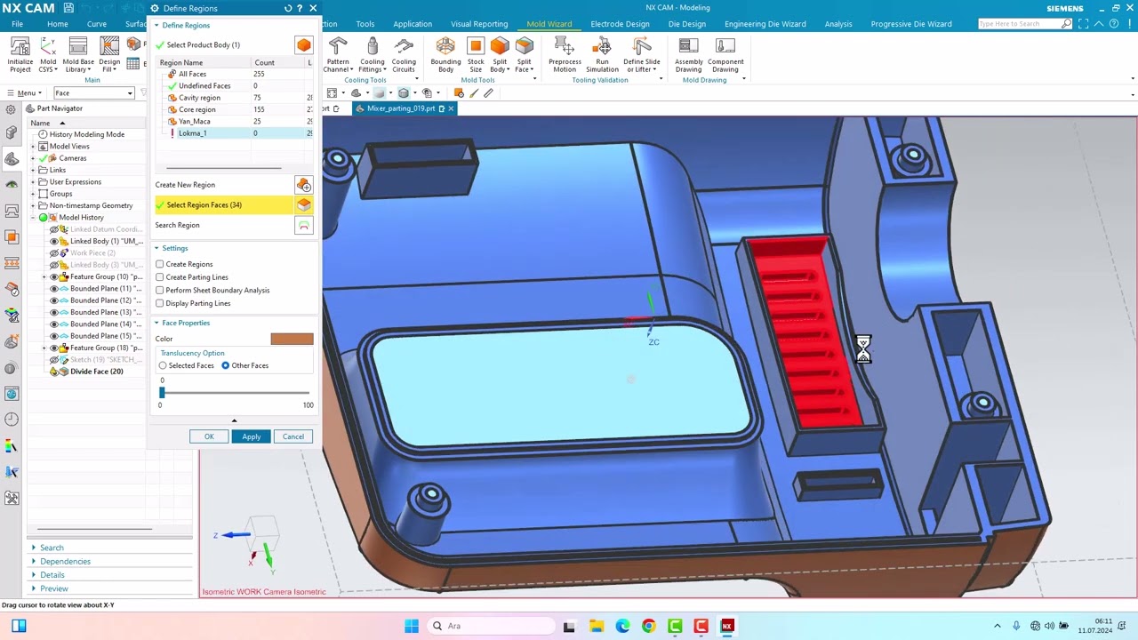Toggle visibility of Bounded Plane (11)

54,289
